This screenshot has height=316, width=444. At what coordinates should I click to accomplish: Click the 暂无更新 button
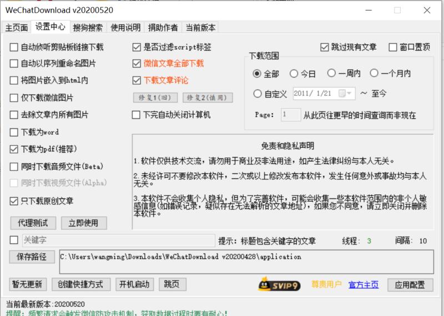point(28,284)
